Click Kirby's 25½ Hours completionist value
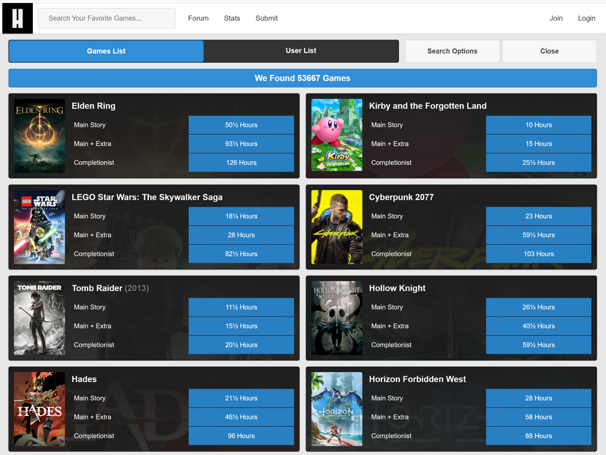The image size is (606, 455). [539, 163]
